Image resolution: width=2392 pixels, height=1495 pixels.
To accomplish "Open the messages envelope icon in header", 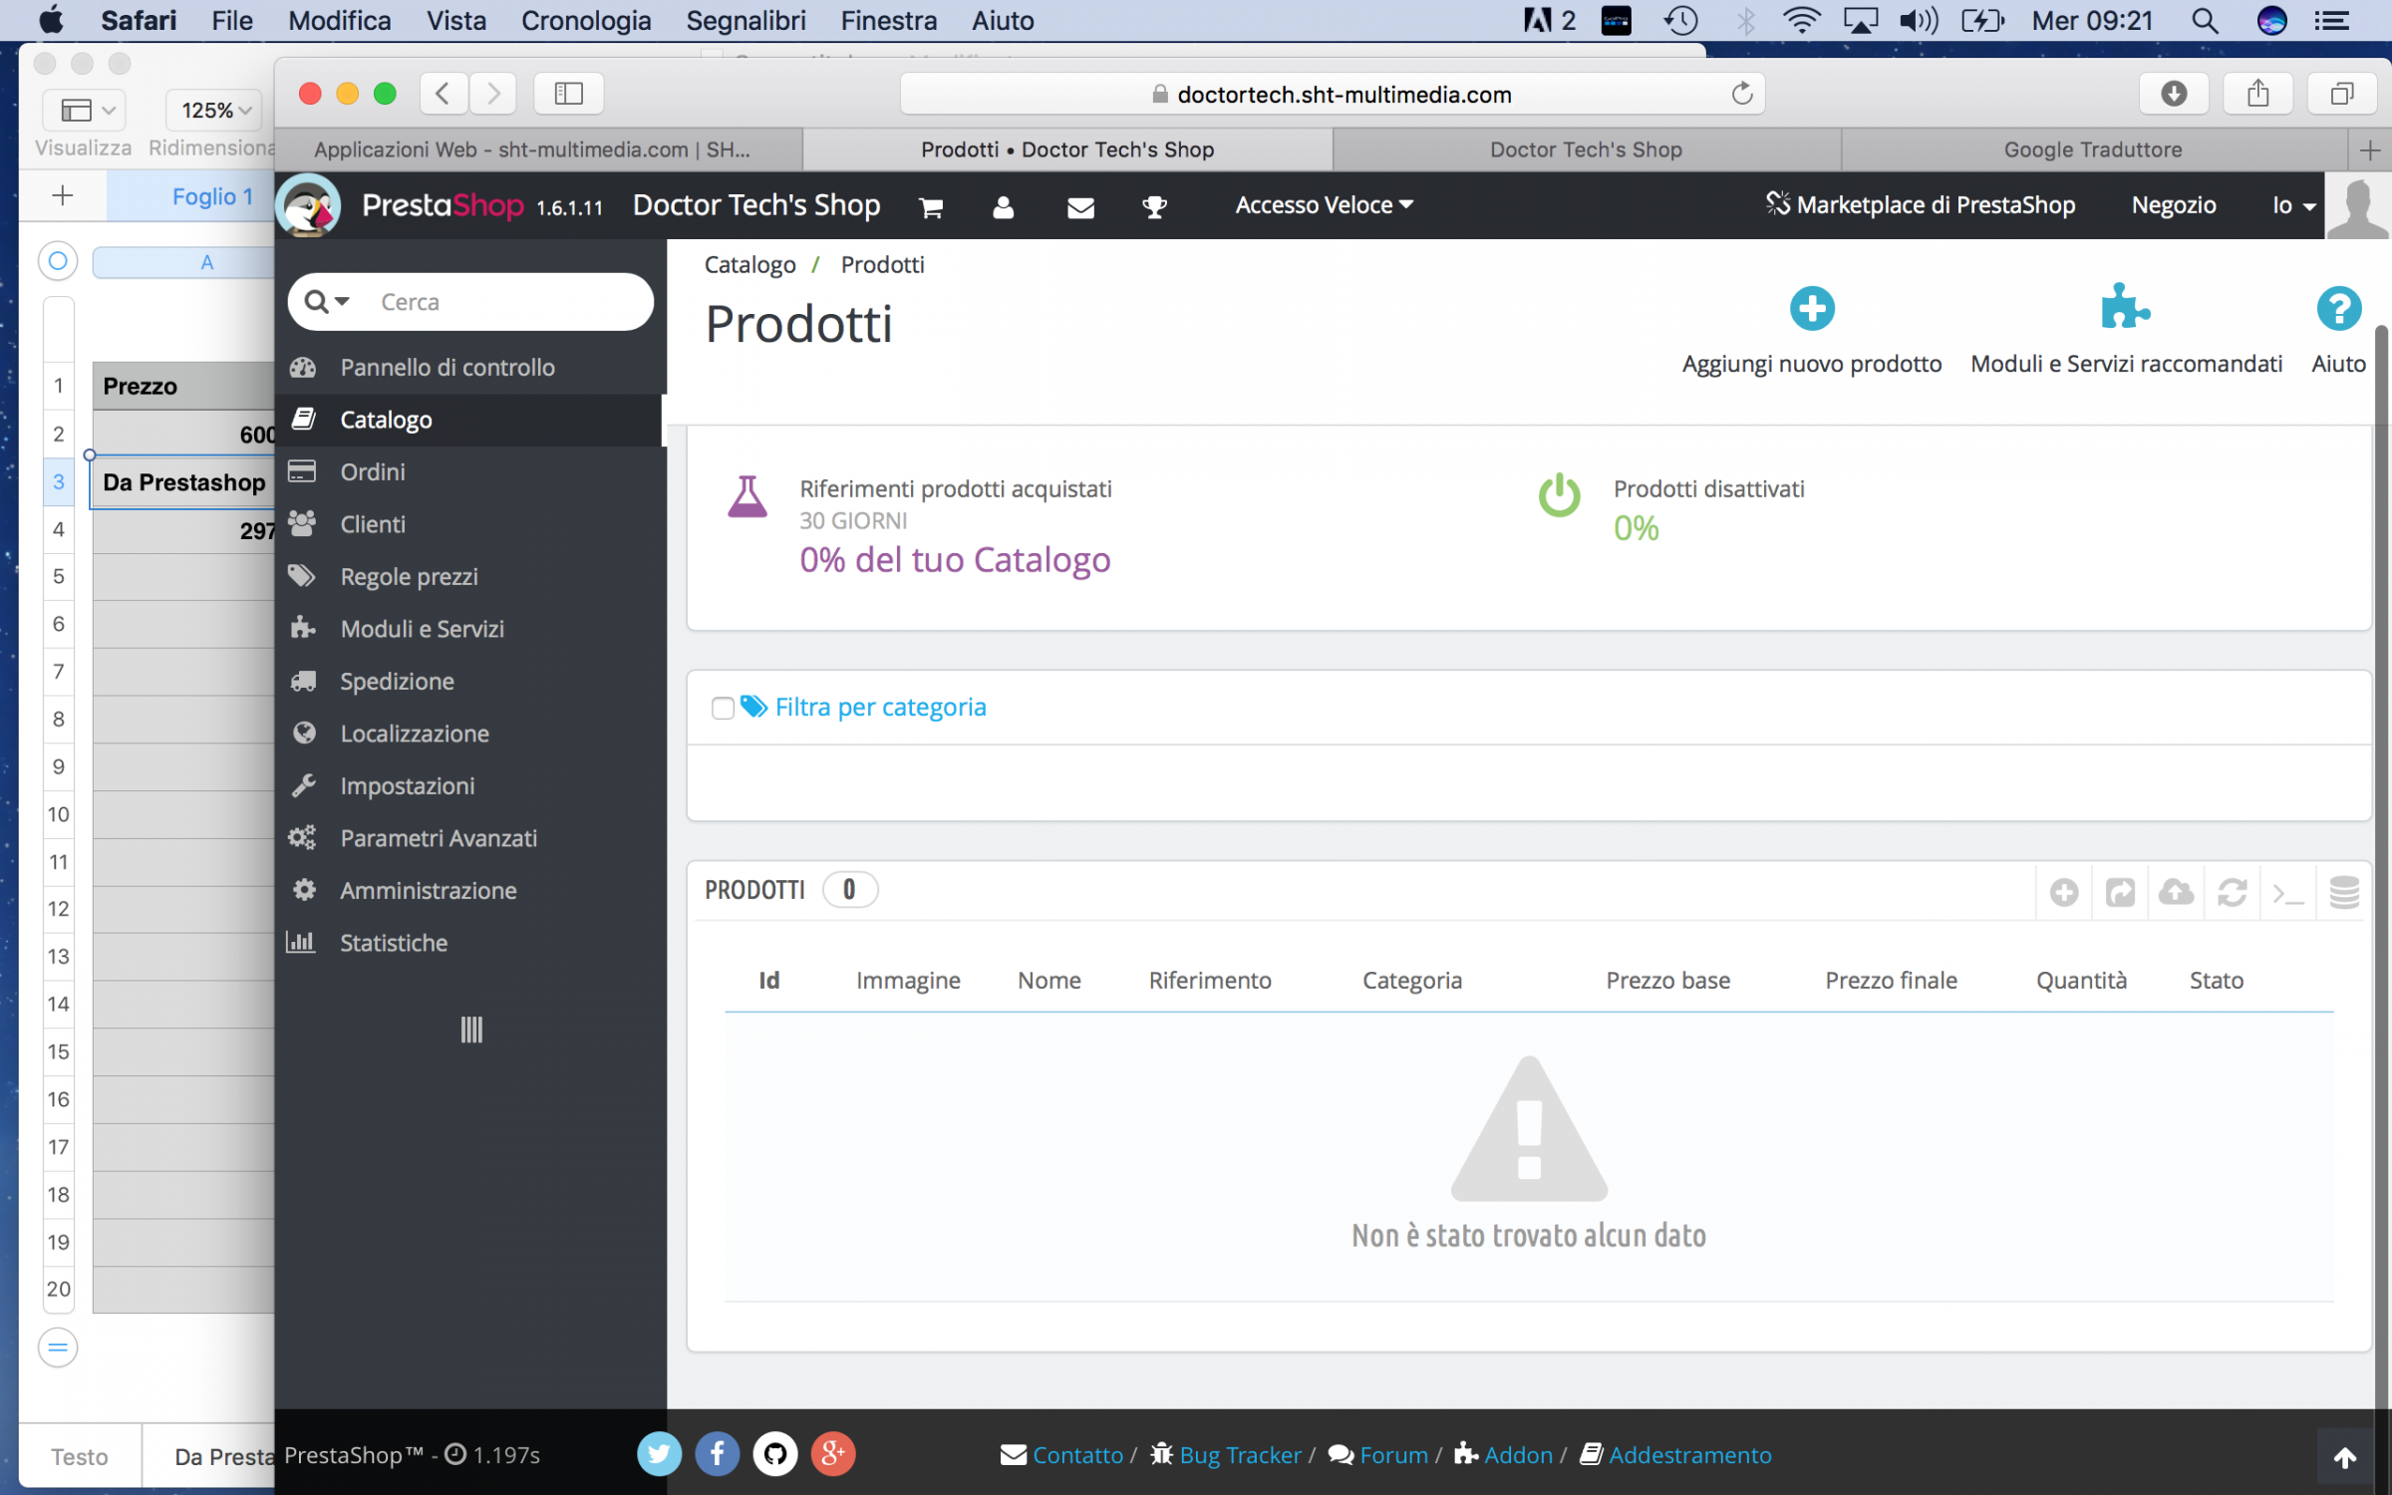I will point(1080,206).
